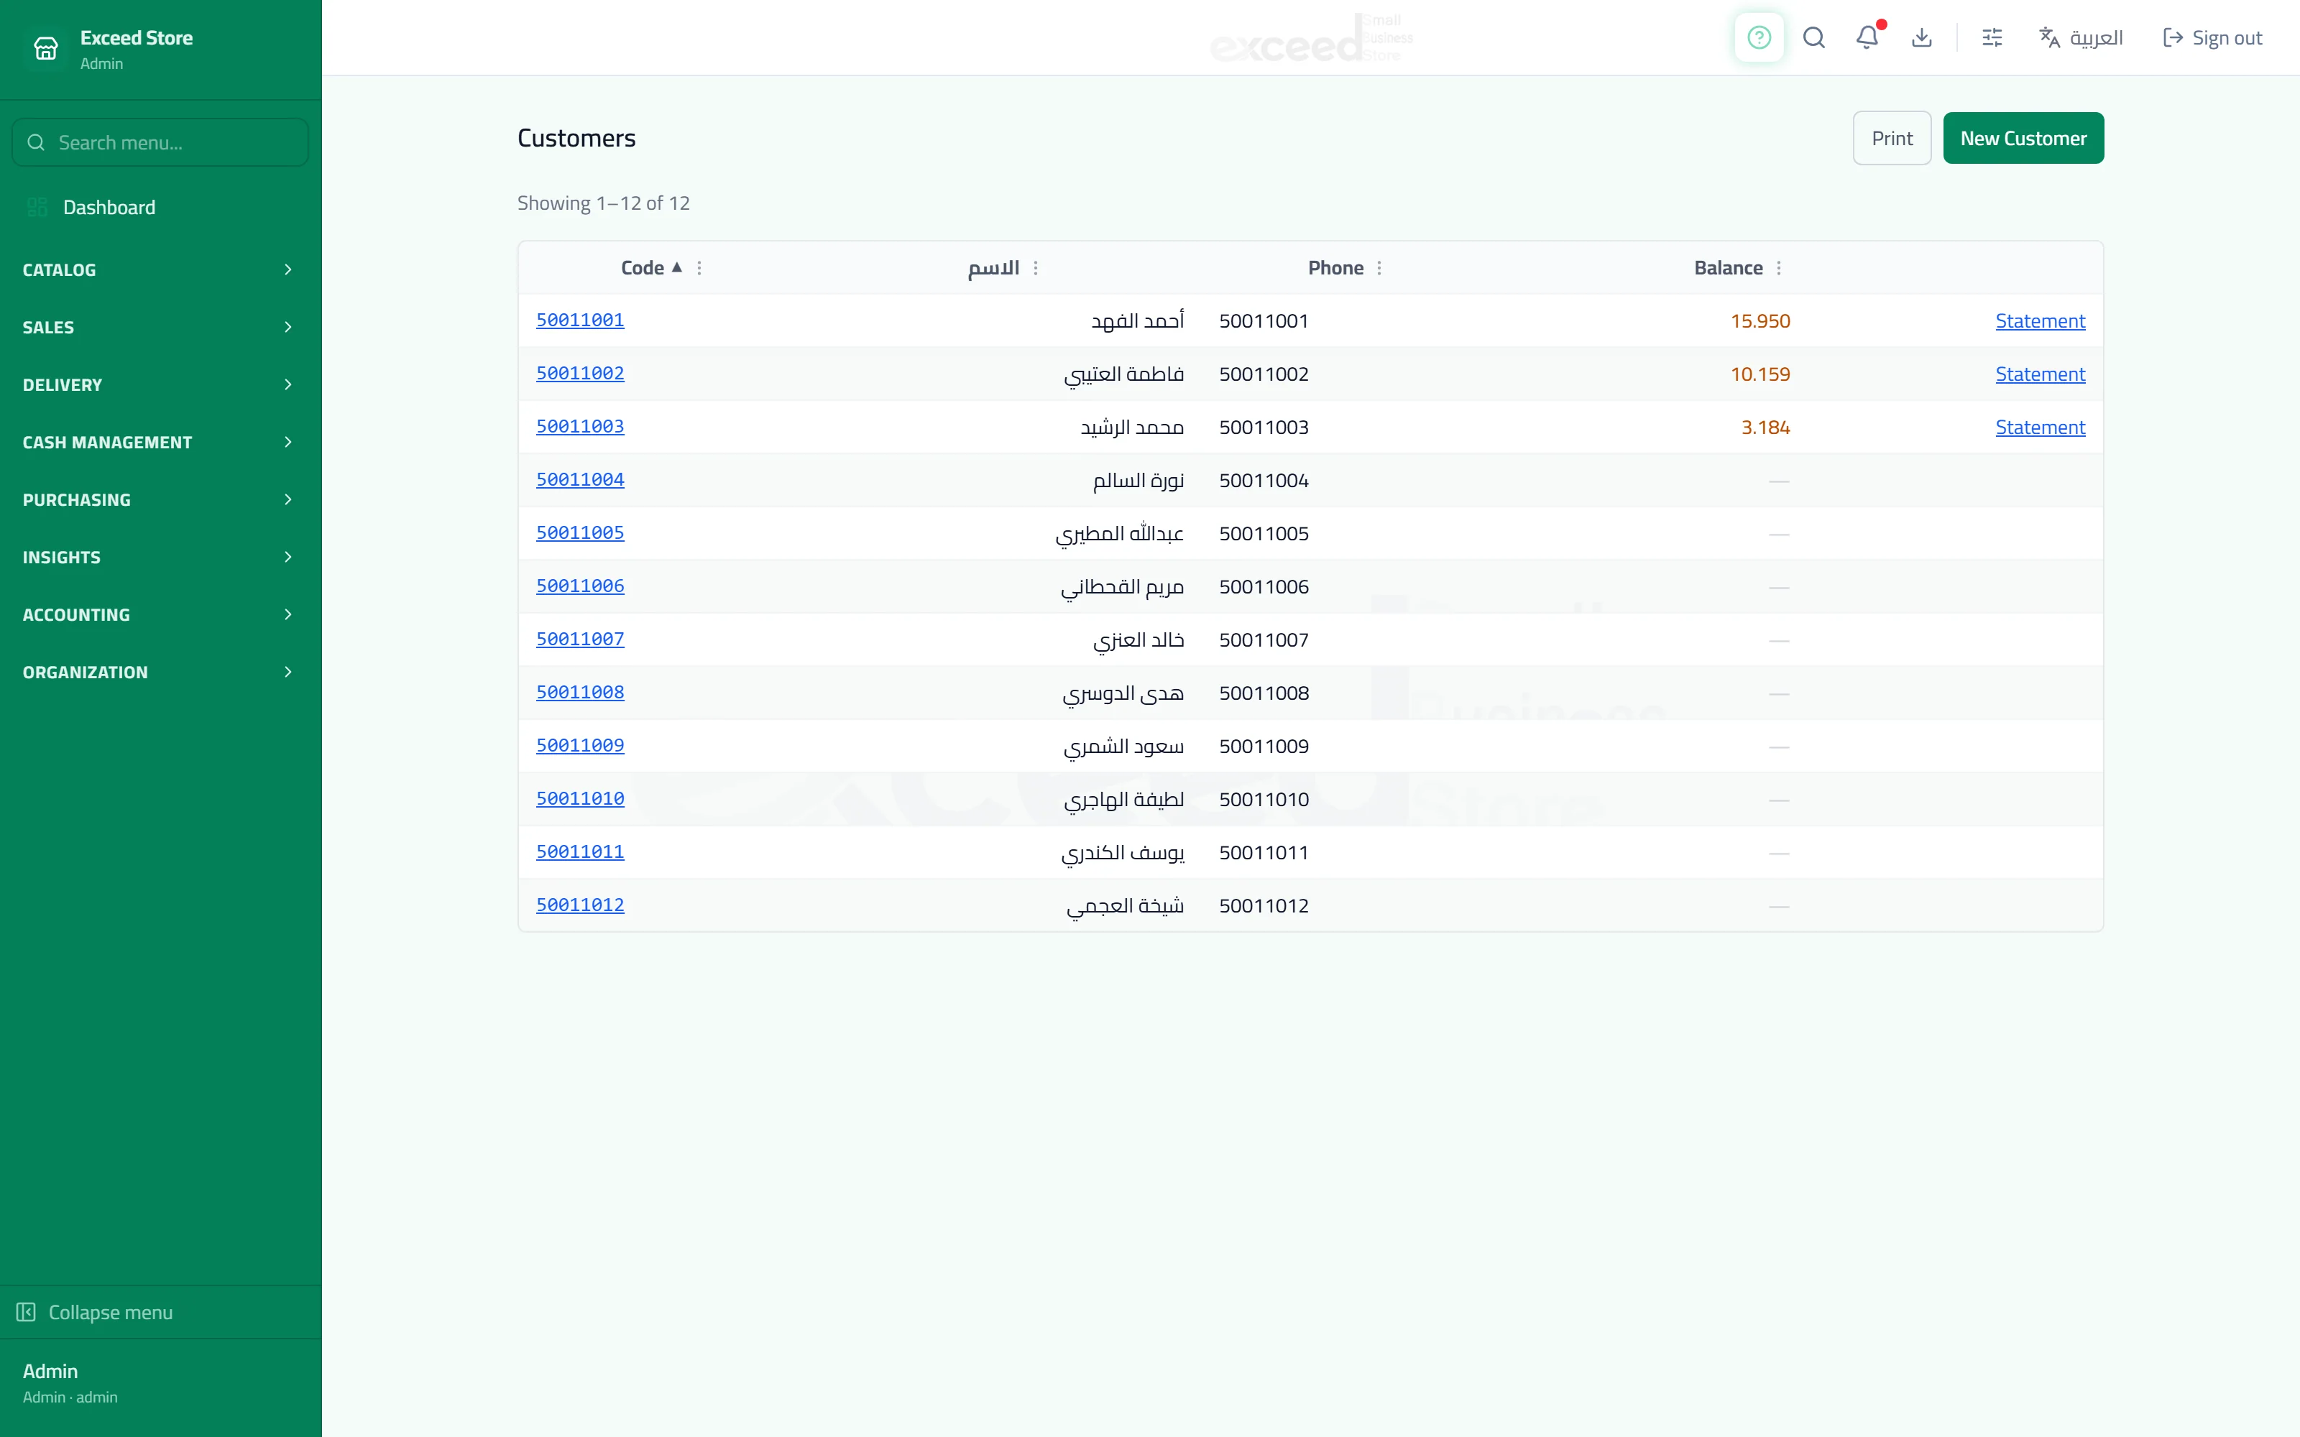2300x1437 pixels.
Task: Click balance value 15.950
Action: [1760, 321]
